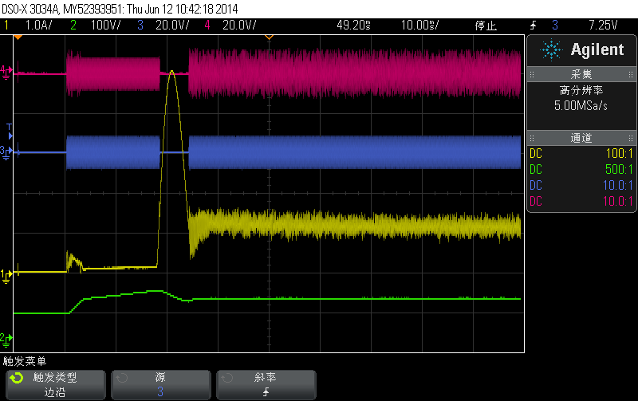Select channel 4 scale 20.0V/

239,26
